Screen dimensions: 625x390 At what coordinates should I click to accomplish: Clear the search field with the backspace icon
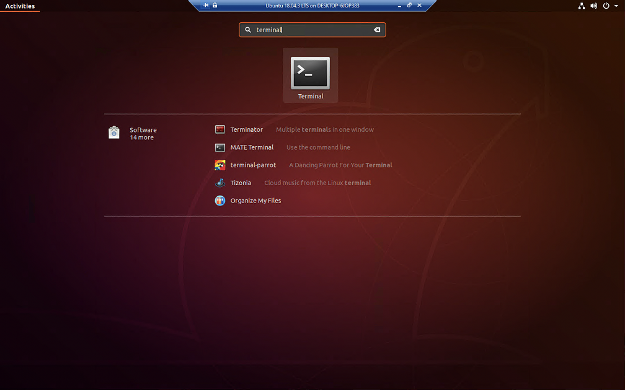tap(377, 30)
